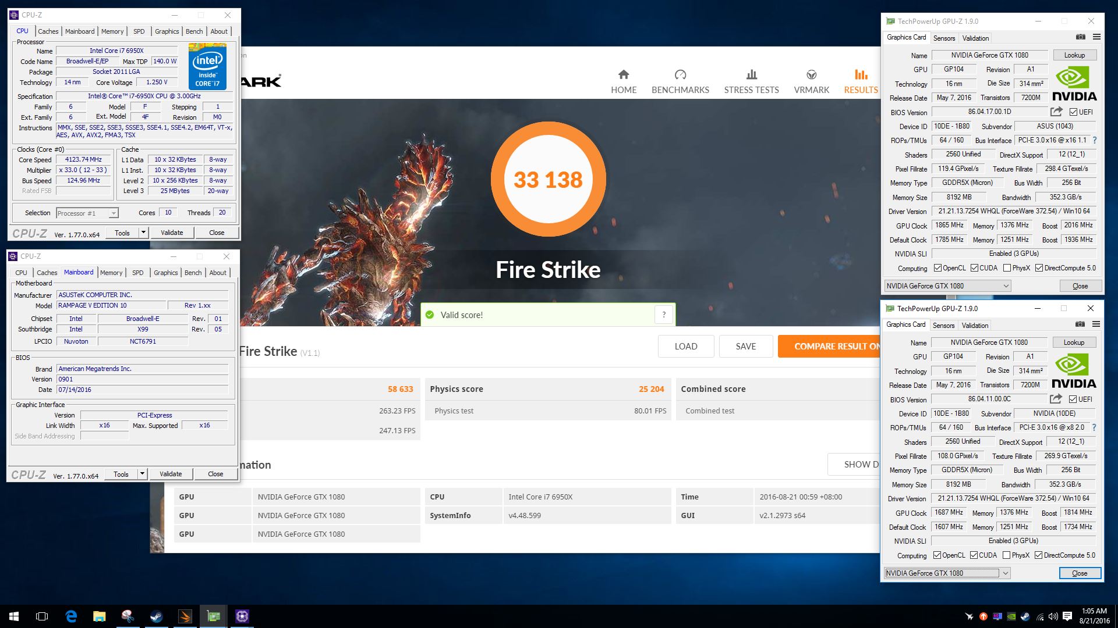Click bus interface question mark in bottom GPU-Z
1118x628 pixels.
tap(1094, 427)
